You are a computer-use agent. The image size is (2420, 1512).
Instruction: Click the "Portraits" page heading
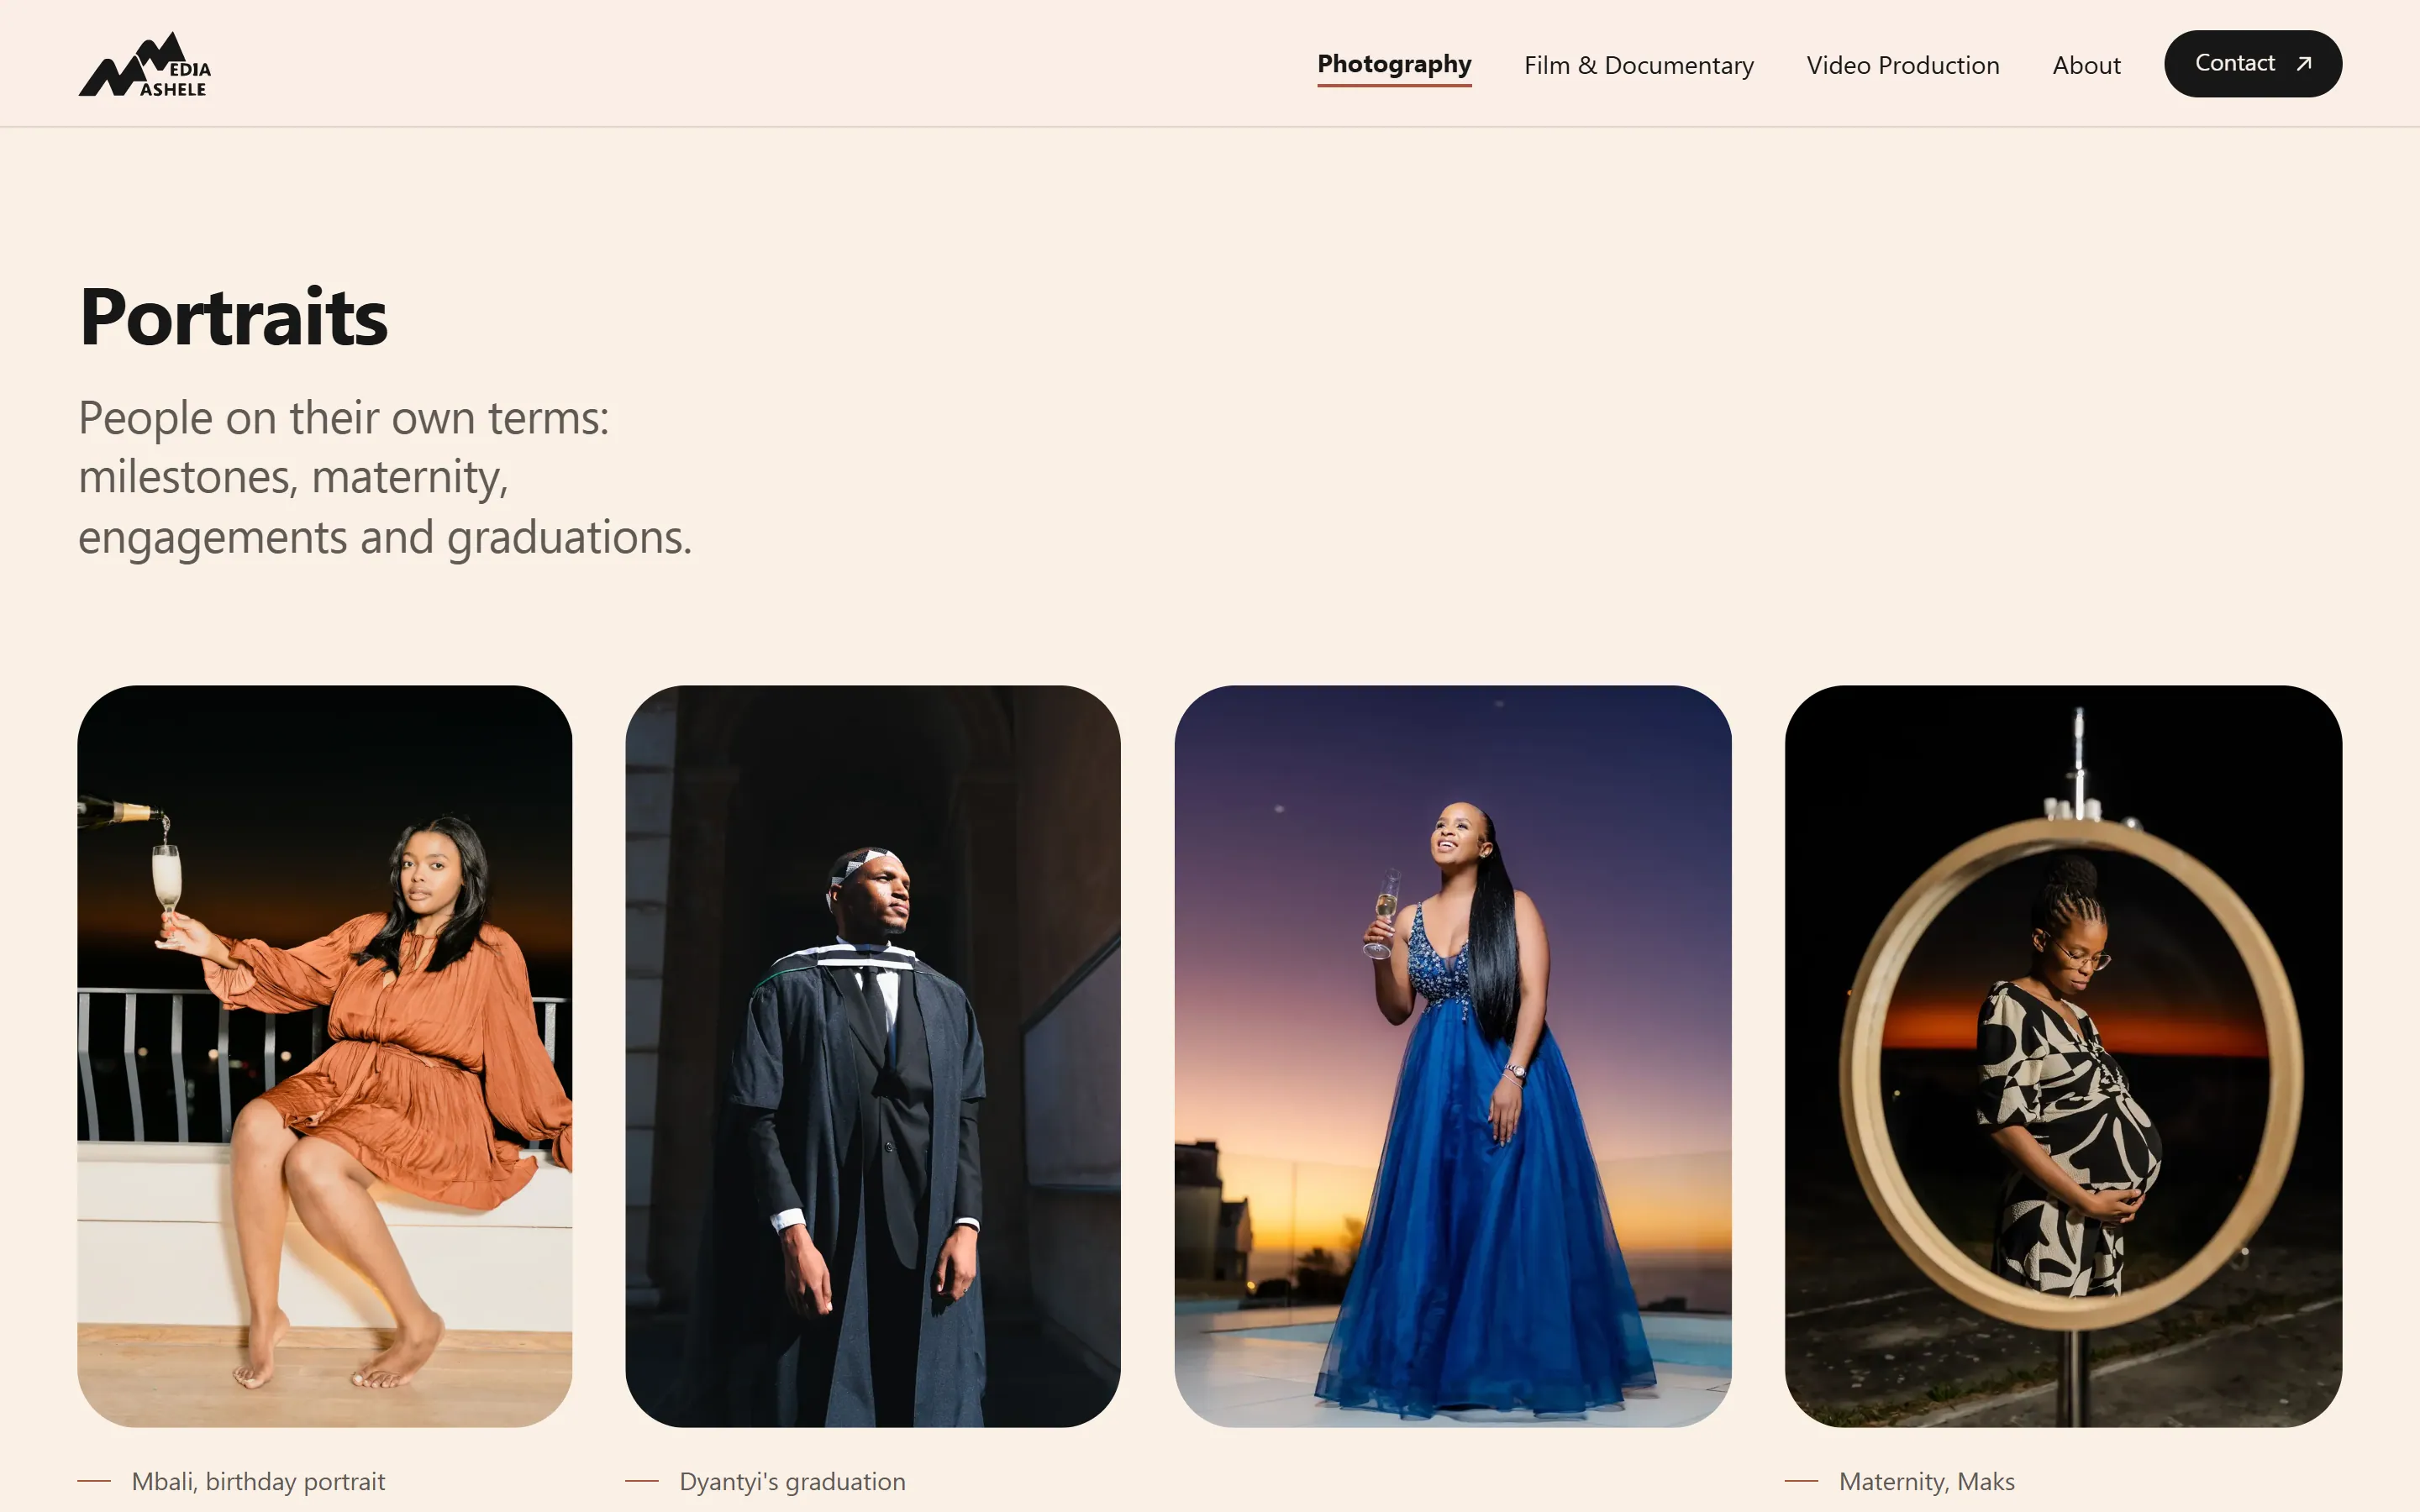(233, 317)
